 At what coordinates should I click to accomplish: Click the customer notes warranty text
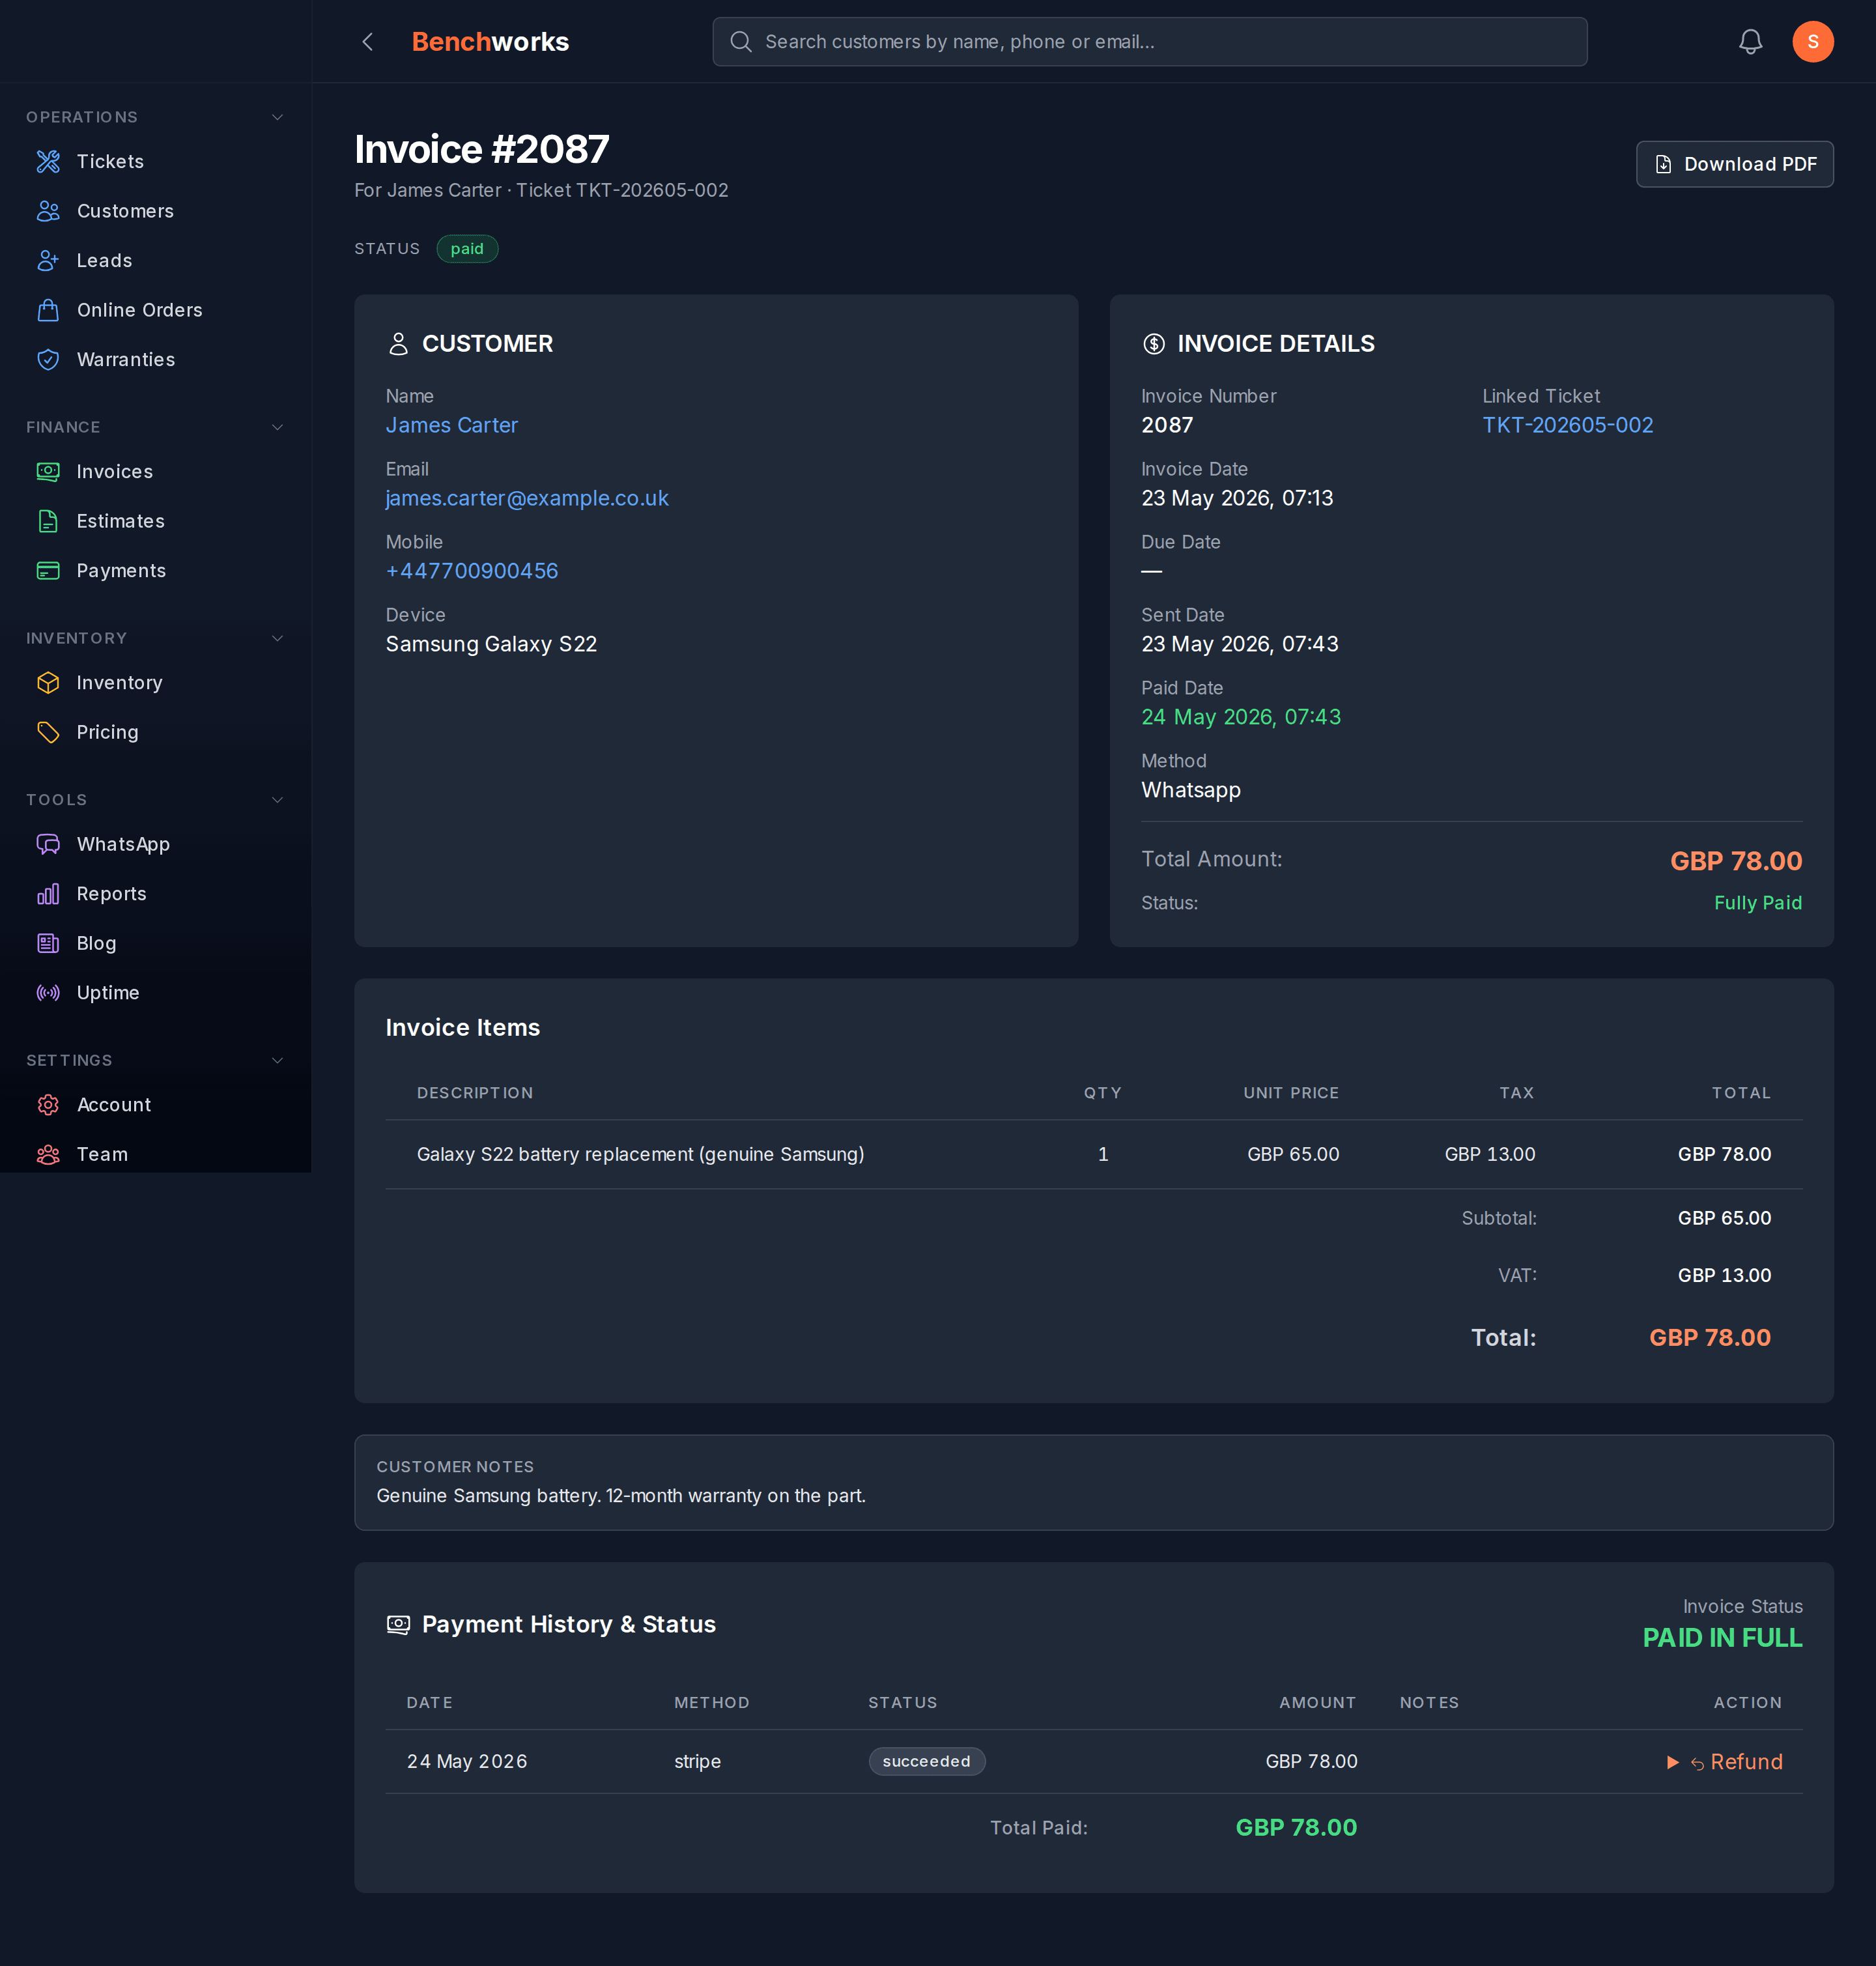click(621, 1496)
